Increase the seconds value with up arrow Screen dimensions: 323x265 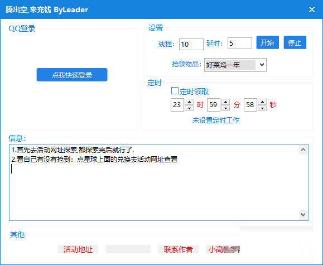[262, 102]
